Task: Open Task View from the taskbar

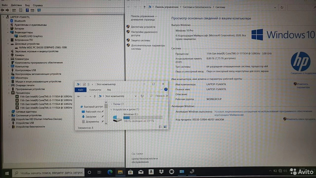Action: click(x=99, y=172)
